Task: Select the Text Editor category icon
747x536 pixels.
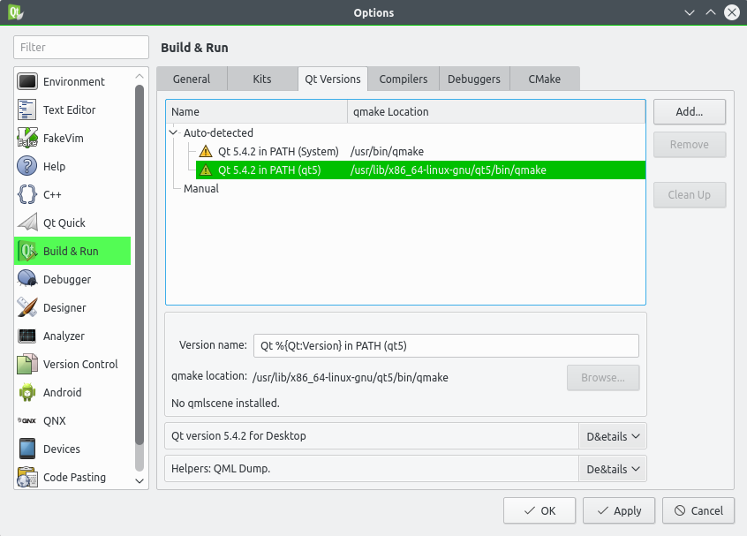Action: pos(27,109)
